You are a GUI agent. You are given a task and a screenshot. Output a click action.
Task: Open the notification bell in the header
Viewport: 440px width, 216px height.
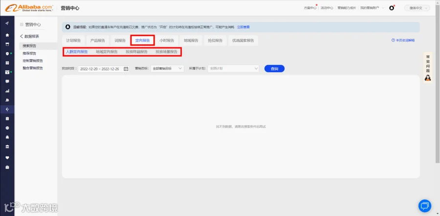coord(392,8)
